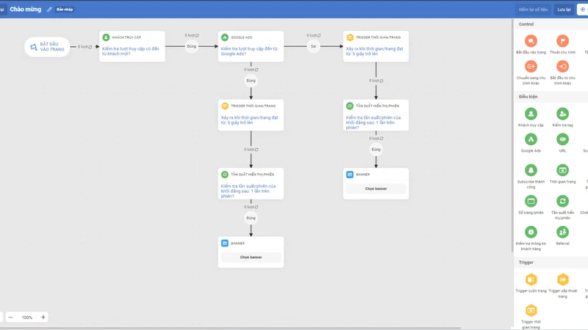Click the pencil icon beside Chào mừng title

coord(49,10)
